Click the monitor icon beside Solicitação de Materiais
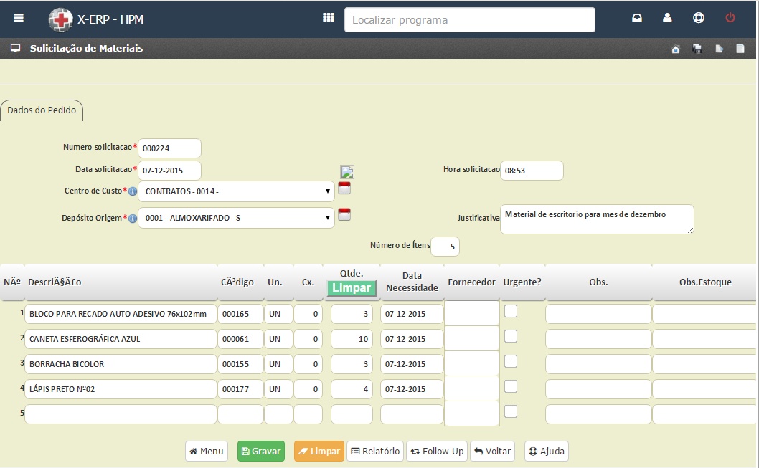 click(16, 48)
